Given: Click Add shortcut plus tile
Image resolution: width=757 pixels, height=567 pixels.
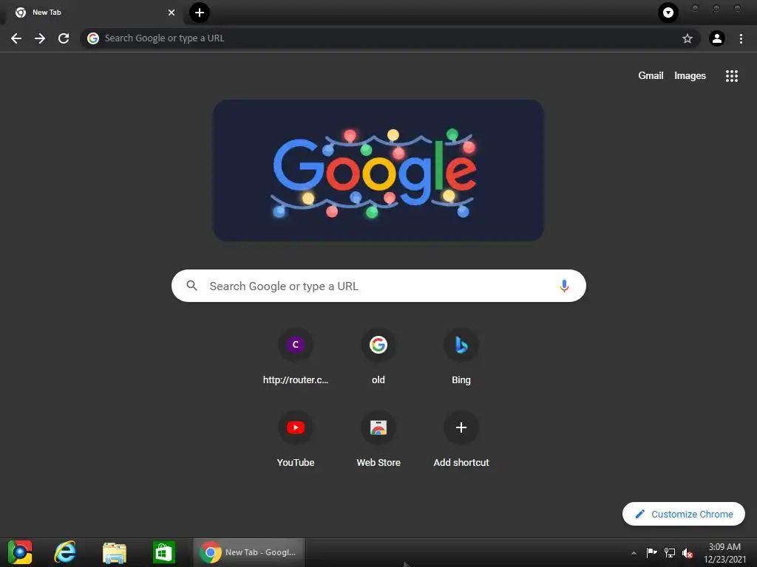Looking at the screenshot, I should point(461,440).
